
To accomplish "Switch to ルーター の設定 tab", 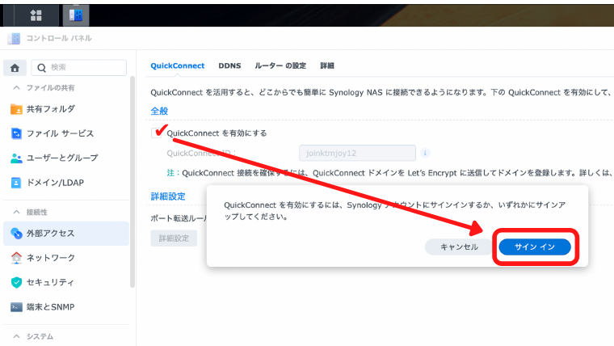I will [280, 65].
